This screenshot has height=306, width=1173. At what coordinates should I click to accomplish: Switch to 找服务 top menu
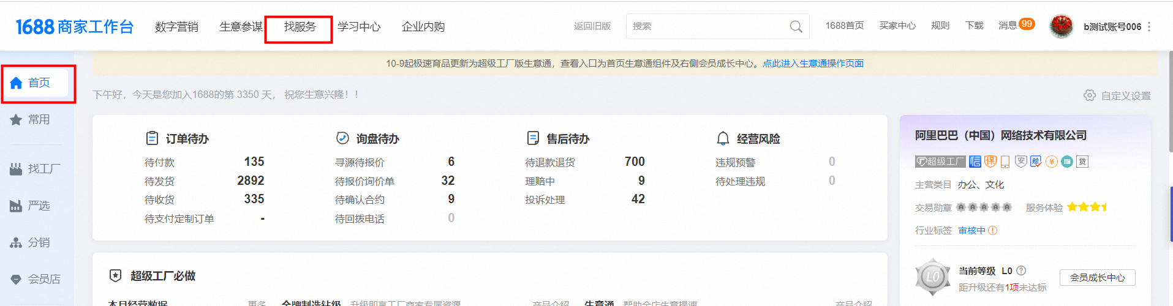pos(300,27)
